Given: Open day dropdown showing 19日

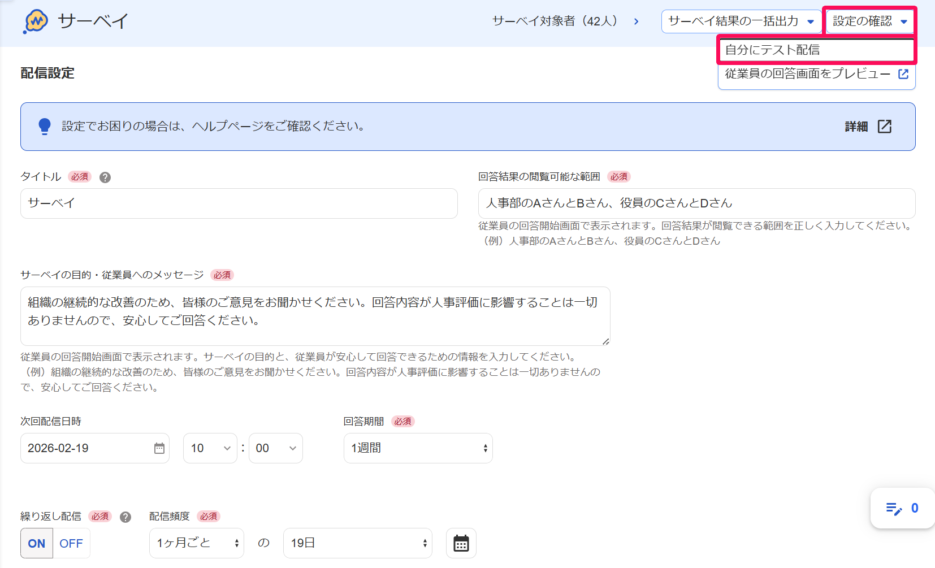Looking at the screenshot, I should coord(358,543).
